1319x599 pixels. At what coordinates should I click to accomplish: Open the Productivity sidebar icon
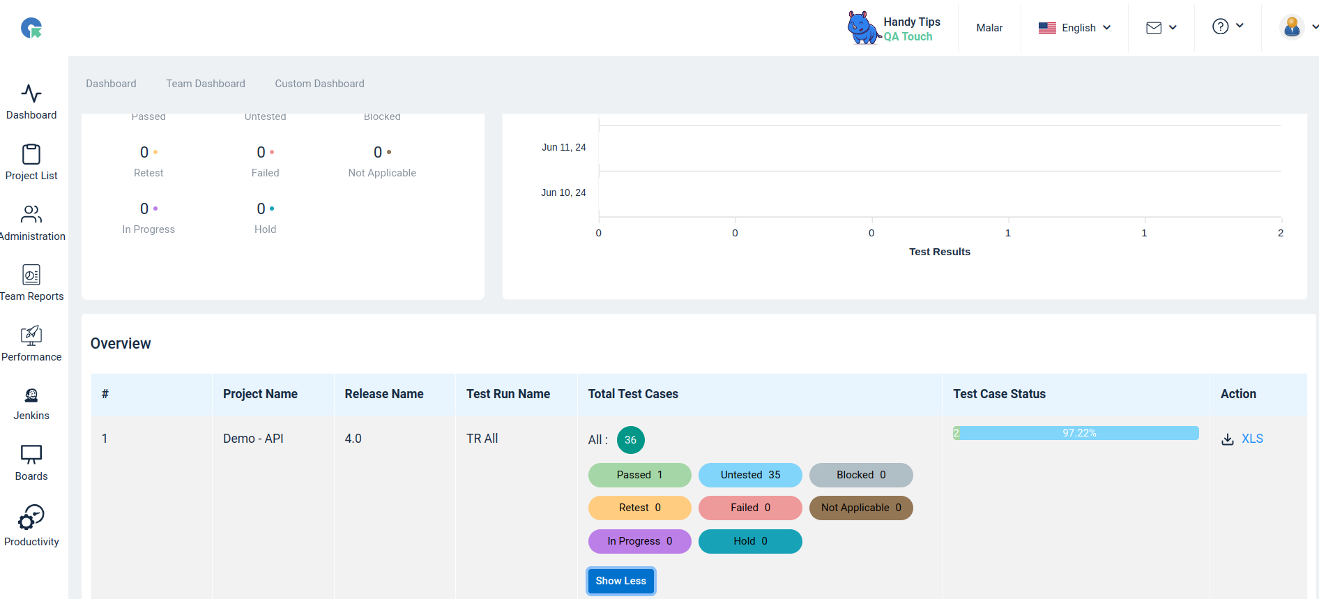(x=31, y=517)
